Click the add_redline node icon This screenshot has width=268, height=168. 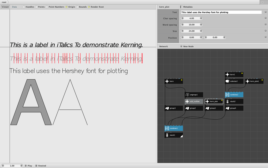(187, 102)
